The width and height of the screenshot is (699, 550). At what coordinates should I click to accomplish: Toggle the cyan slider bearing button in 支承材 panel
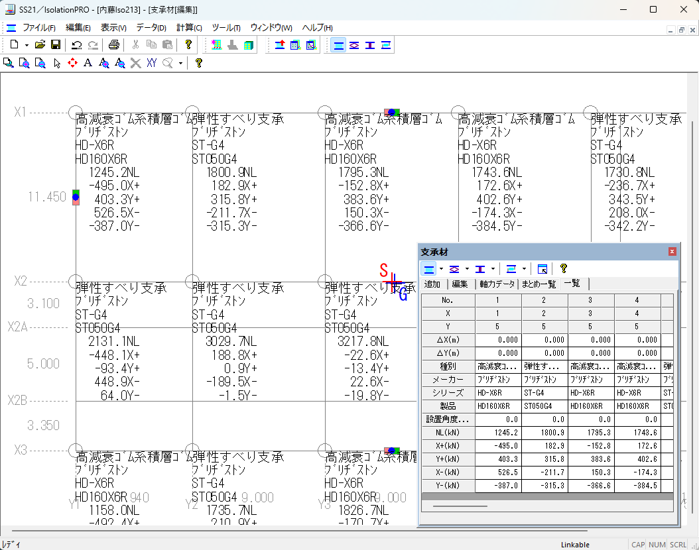tap(511, 269)
